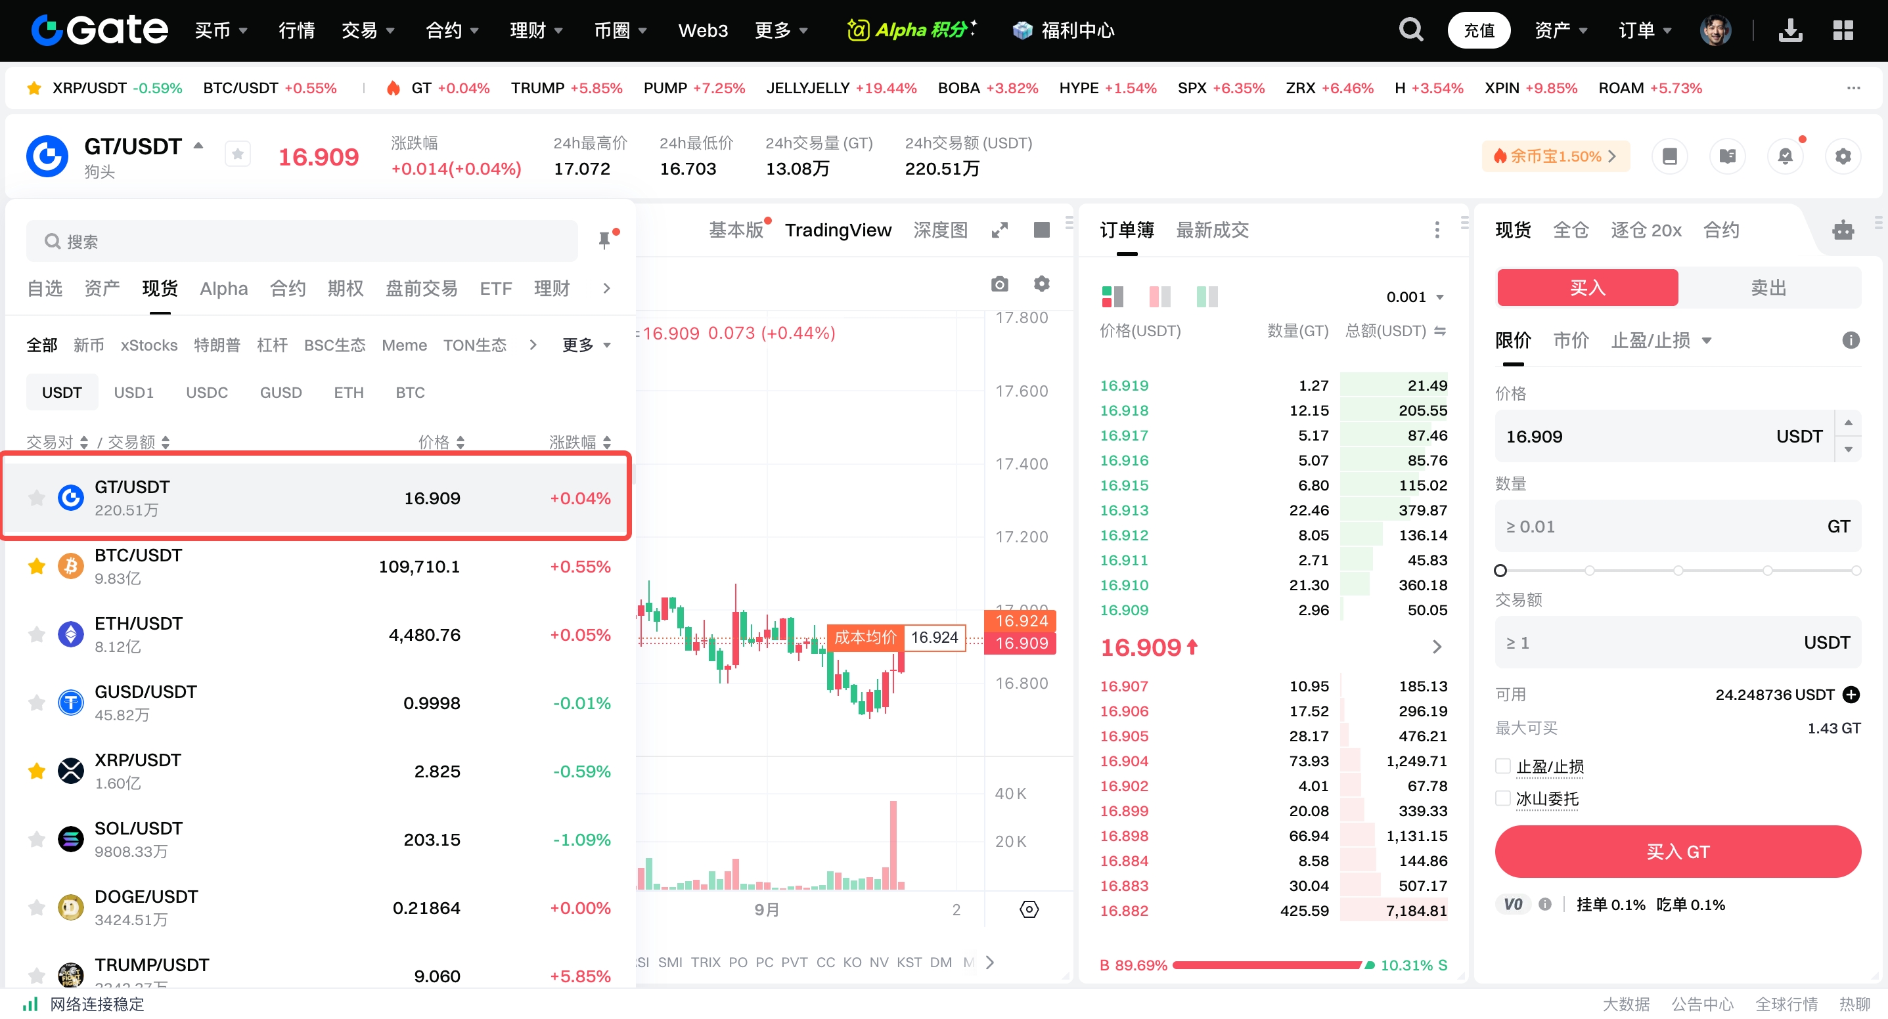Take chart snapshot with camera icon
Screen dimensions: 1888x1019
[x=999, y=284]
